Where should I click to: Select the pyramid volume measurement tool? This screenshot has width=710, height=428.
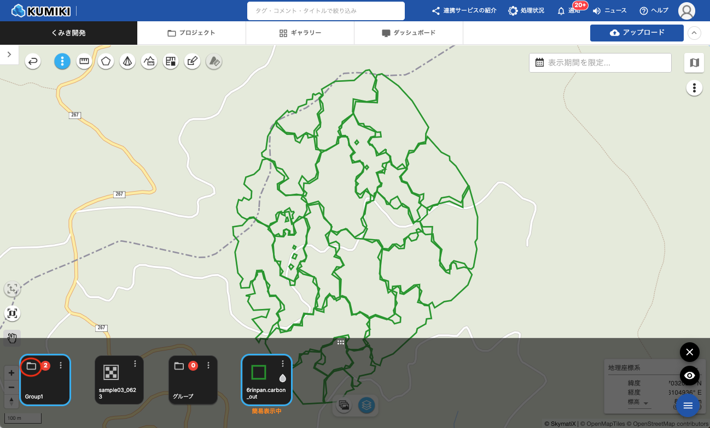(x=127, y=61)
